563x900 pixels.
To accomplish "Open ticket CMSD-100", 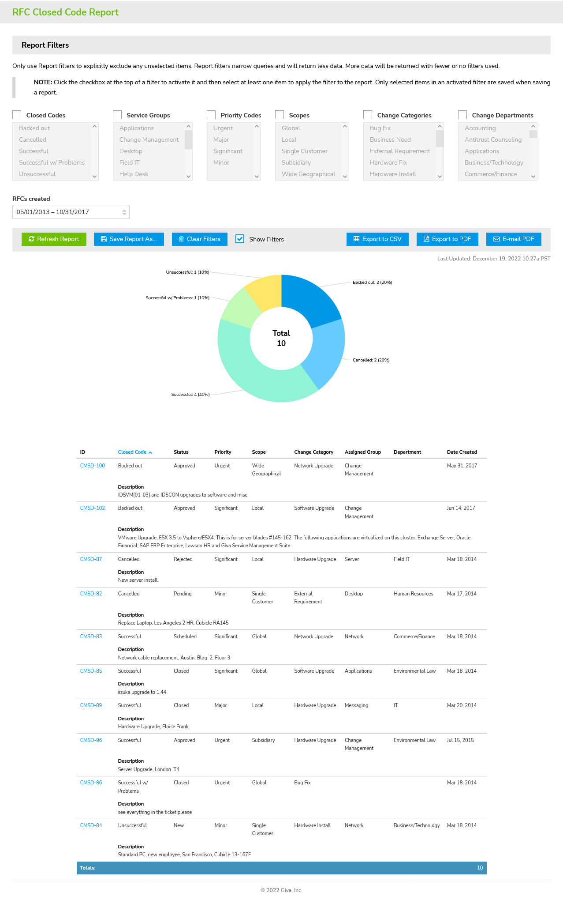I will tap(93, 466).
